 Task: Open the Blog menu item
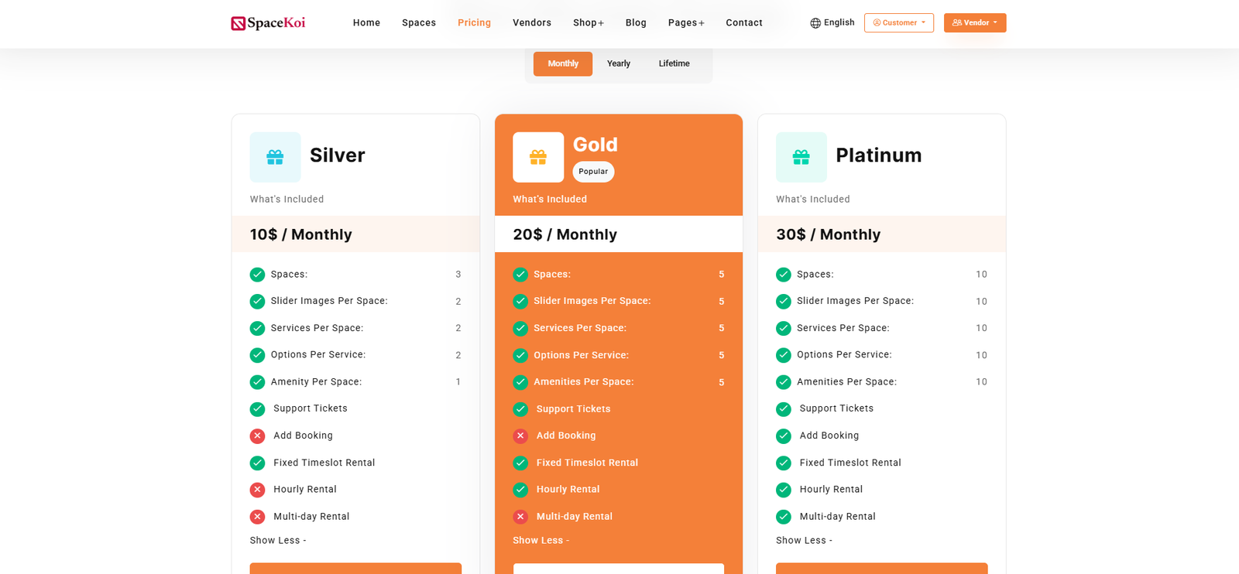point(636,23)
